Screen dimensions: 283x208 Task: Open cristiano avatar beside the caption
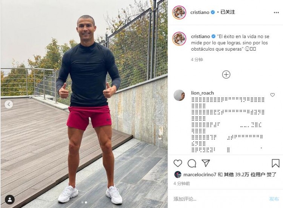(179, 39)
